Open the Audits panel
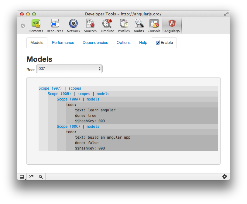Viewport: 247px width, 204px height. (139, 26)
